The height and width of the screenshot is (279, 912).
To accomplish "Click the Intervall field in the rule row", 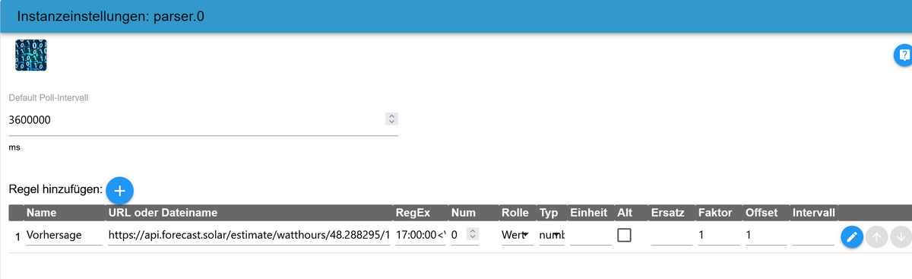I will (x=812, y=236).
